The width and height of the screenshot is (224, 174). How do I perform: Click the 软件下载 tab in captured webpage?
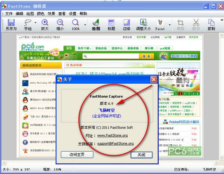click(x=84, y=48)
